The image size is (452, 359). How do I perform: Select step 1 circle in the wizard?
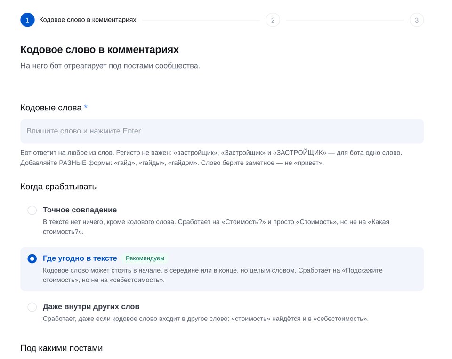coord(27,20)
